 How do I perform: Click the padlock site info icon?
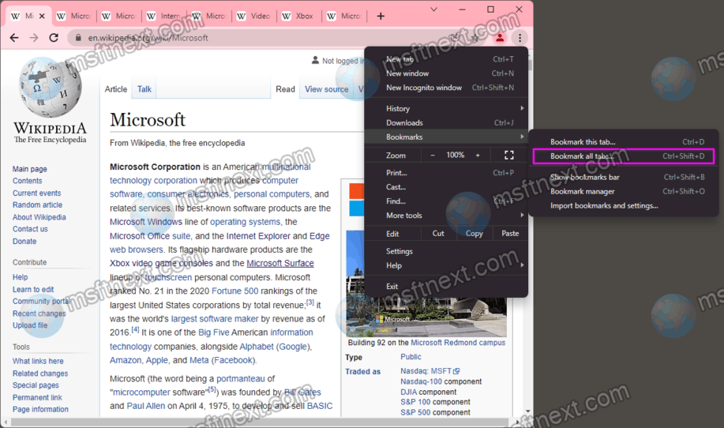click(78, 38)
